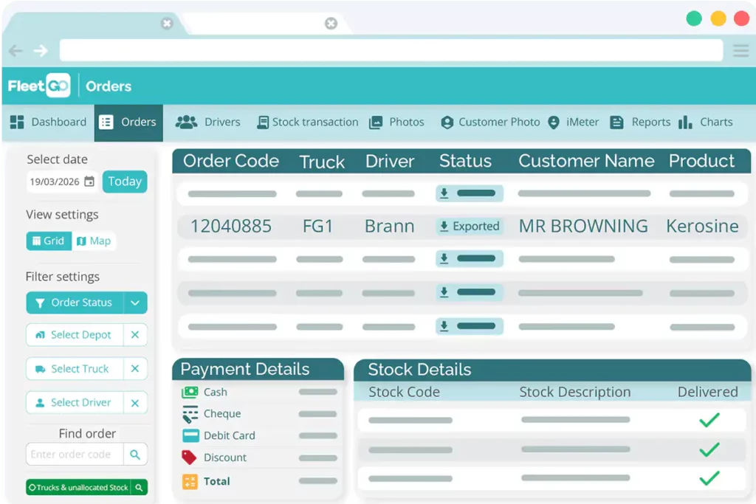Click the Stock Details panel header
756x504 pixels.
[x=552, y=370]
